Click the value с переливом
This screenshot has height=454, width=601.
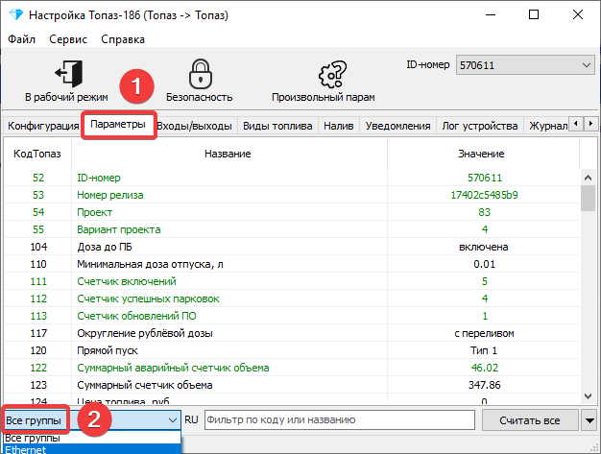pos(484,333)
